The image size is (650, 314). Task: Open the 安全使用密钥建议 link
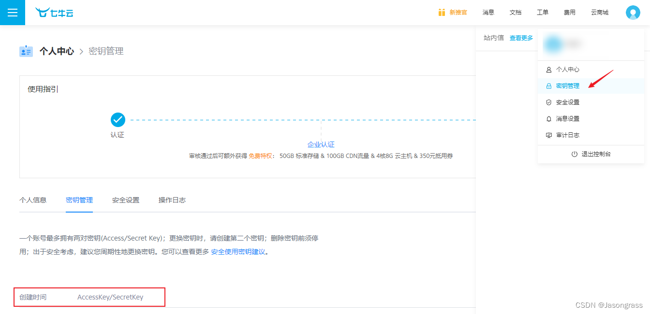[x=239, y=251]
